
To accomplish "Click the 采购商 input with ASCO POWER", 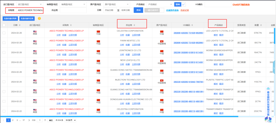I will point(30,10).
